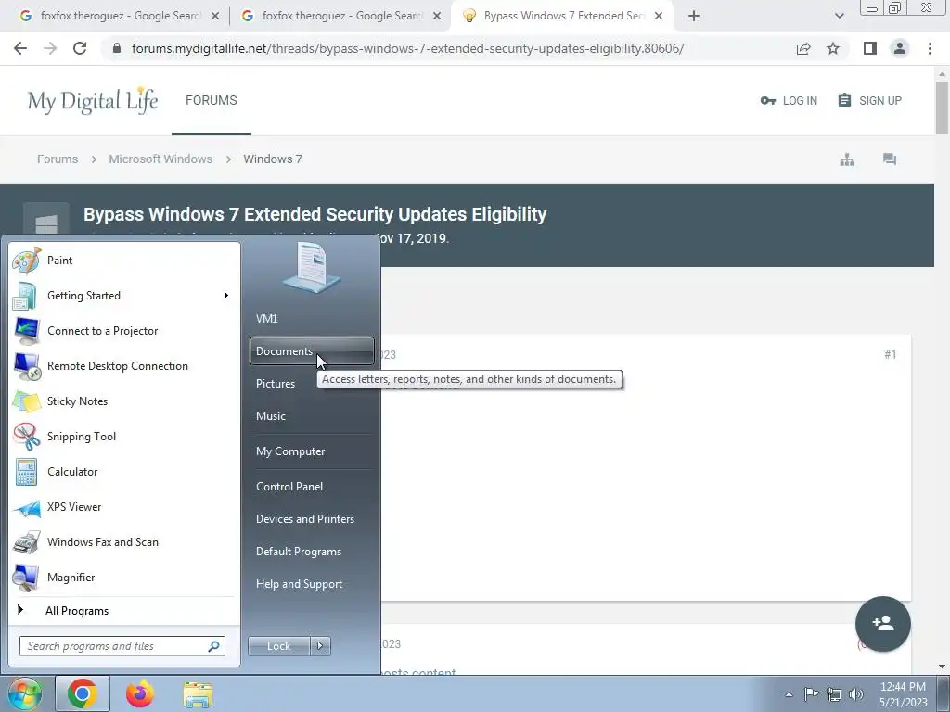
Task: Click the Search programs and files box
Action: click(122, 646)
